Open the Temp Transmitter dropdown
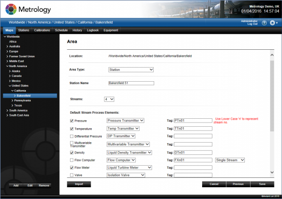Image resolution: width=282 pixels, height=199 pixels. 123,129
